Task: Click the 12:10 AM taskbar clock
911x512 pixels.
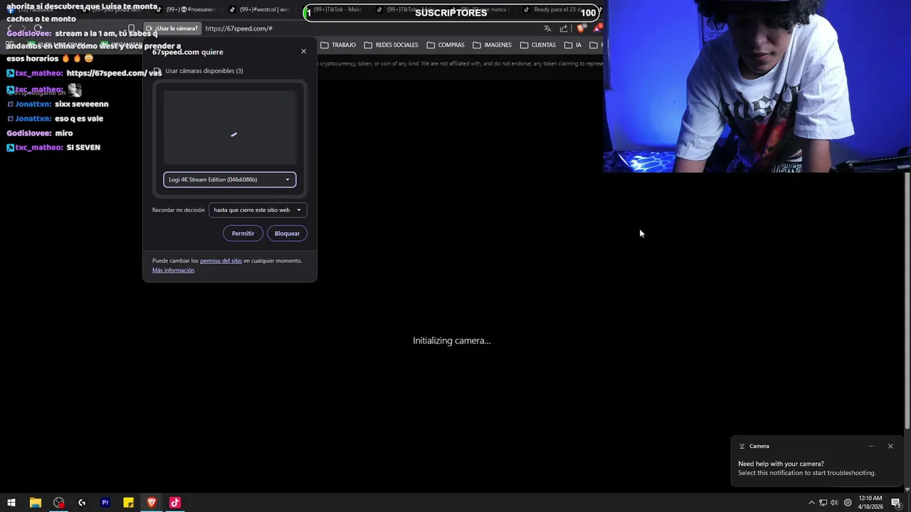Action: 870,502
